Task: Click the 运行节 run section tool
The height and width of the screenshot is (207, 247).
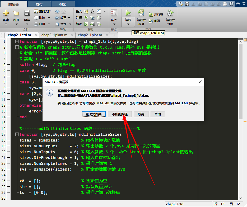Action: coord(156,15)
